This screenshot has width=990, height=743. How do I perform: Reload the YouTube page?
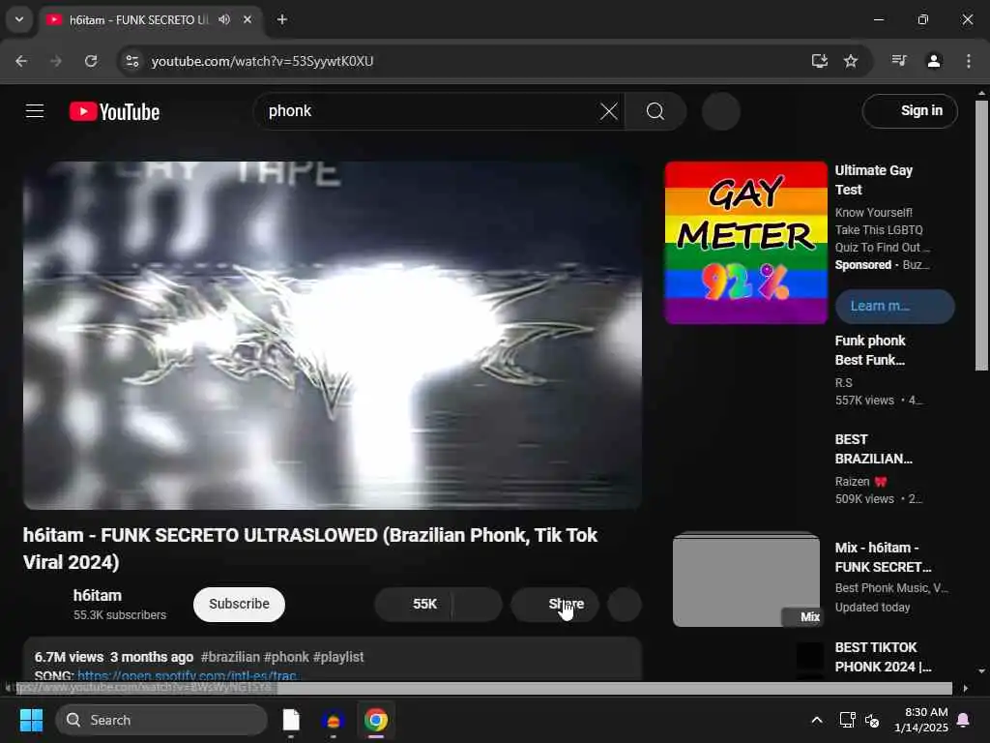[91, 61]
